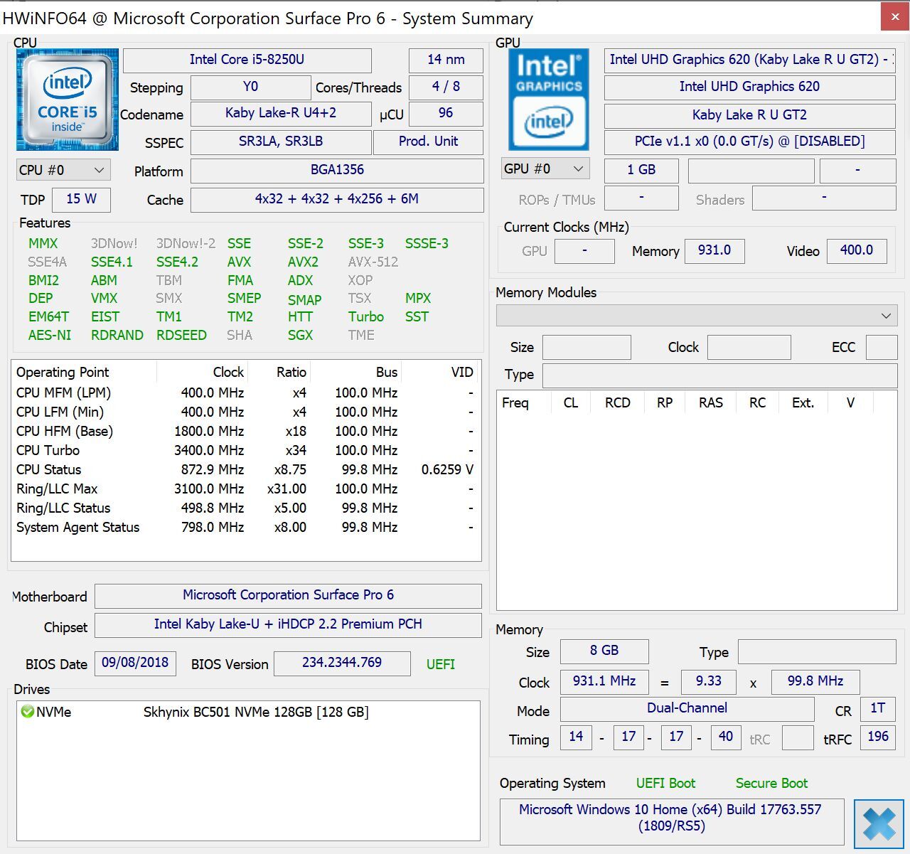Click the BIOS Version 234.2344.769 field
The height and width of the screenshot is (854, 910).
pos(341,663)
